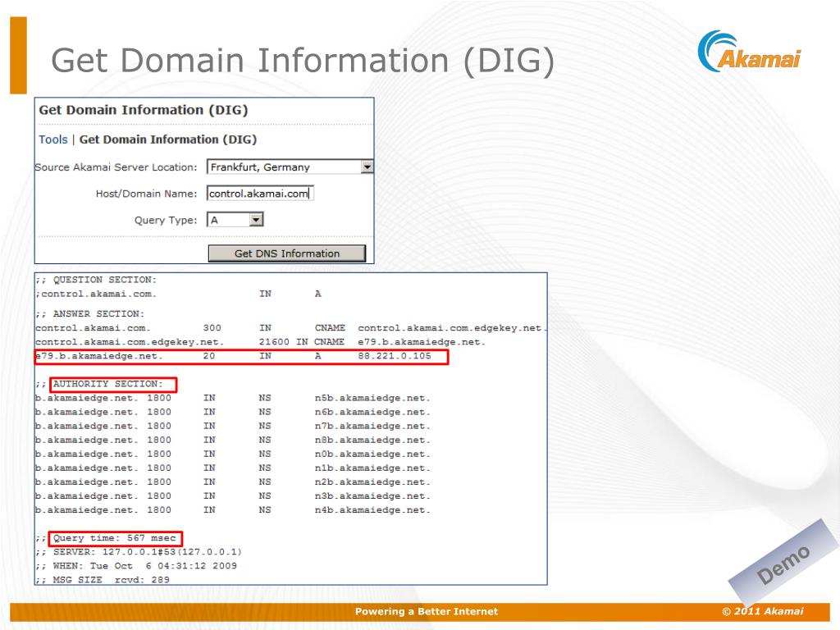The image size is (840, 630).
Task: Click Powering a Better Internet footer text
Action: [427, 611]
